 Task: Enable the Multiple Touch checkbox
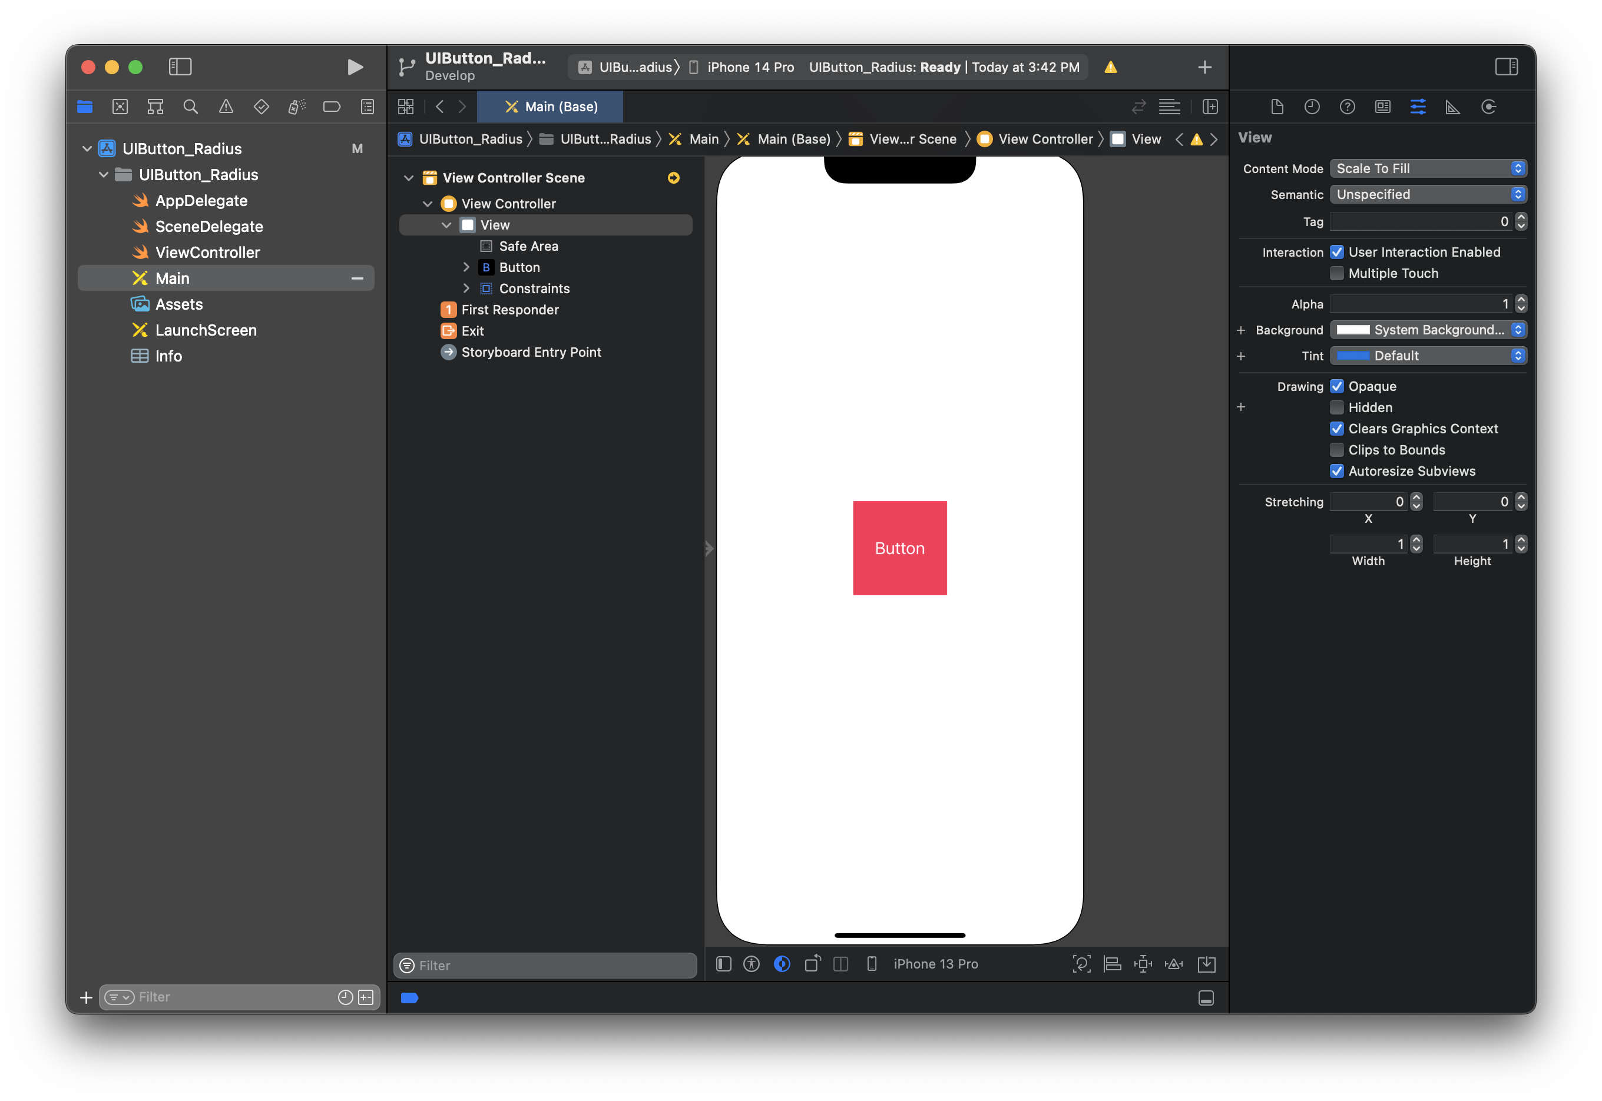click(x=1336, y=273)
